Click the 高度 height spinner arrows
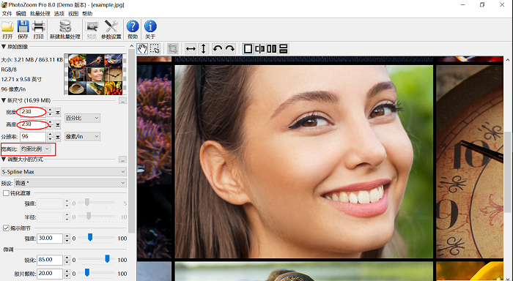This screenshot has height=281, width=513. [x=50, y=124]
